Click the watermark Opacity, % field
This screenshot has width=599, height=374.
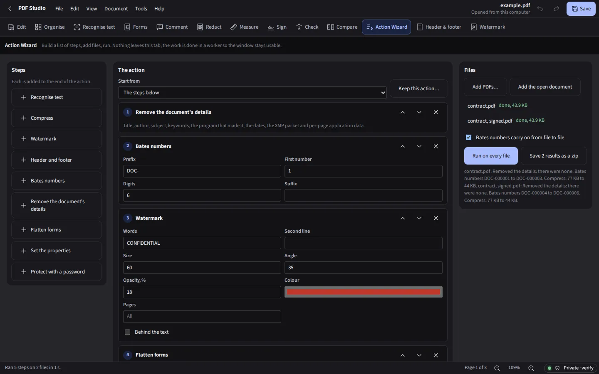202,292
